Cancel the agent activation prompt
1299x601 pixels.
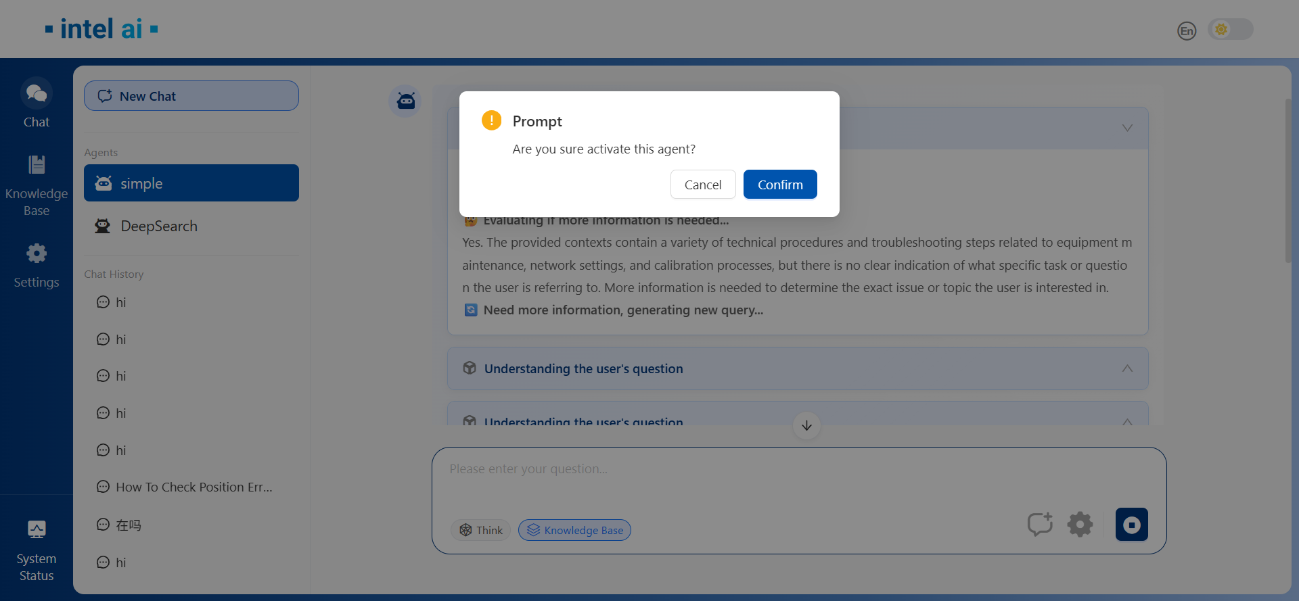click(x=702, y=185)
